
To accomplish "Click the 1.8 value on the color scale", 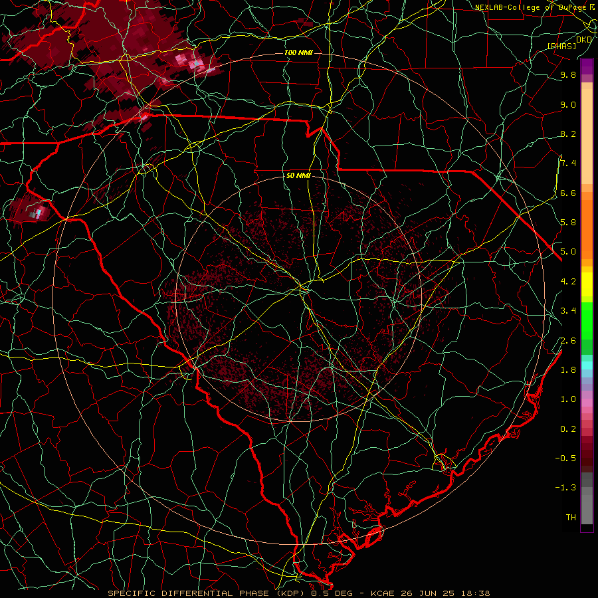I will 568,370.
